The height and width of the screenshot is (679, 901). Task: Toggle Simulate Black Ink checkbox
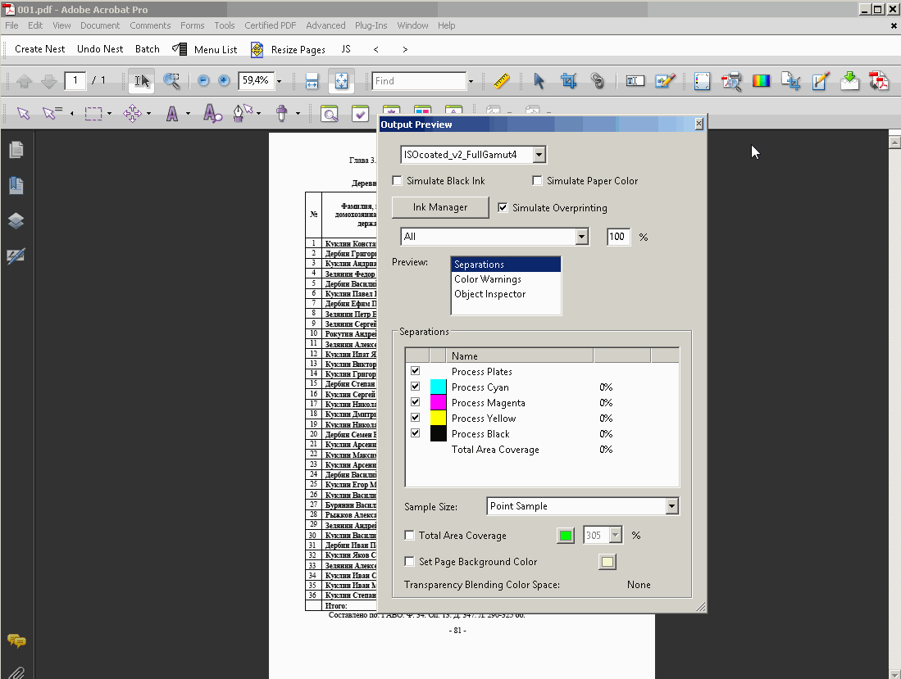click(397, 181)
